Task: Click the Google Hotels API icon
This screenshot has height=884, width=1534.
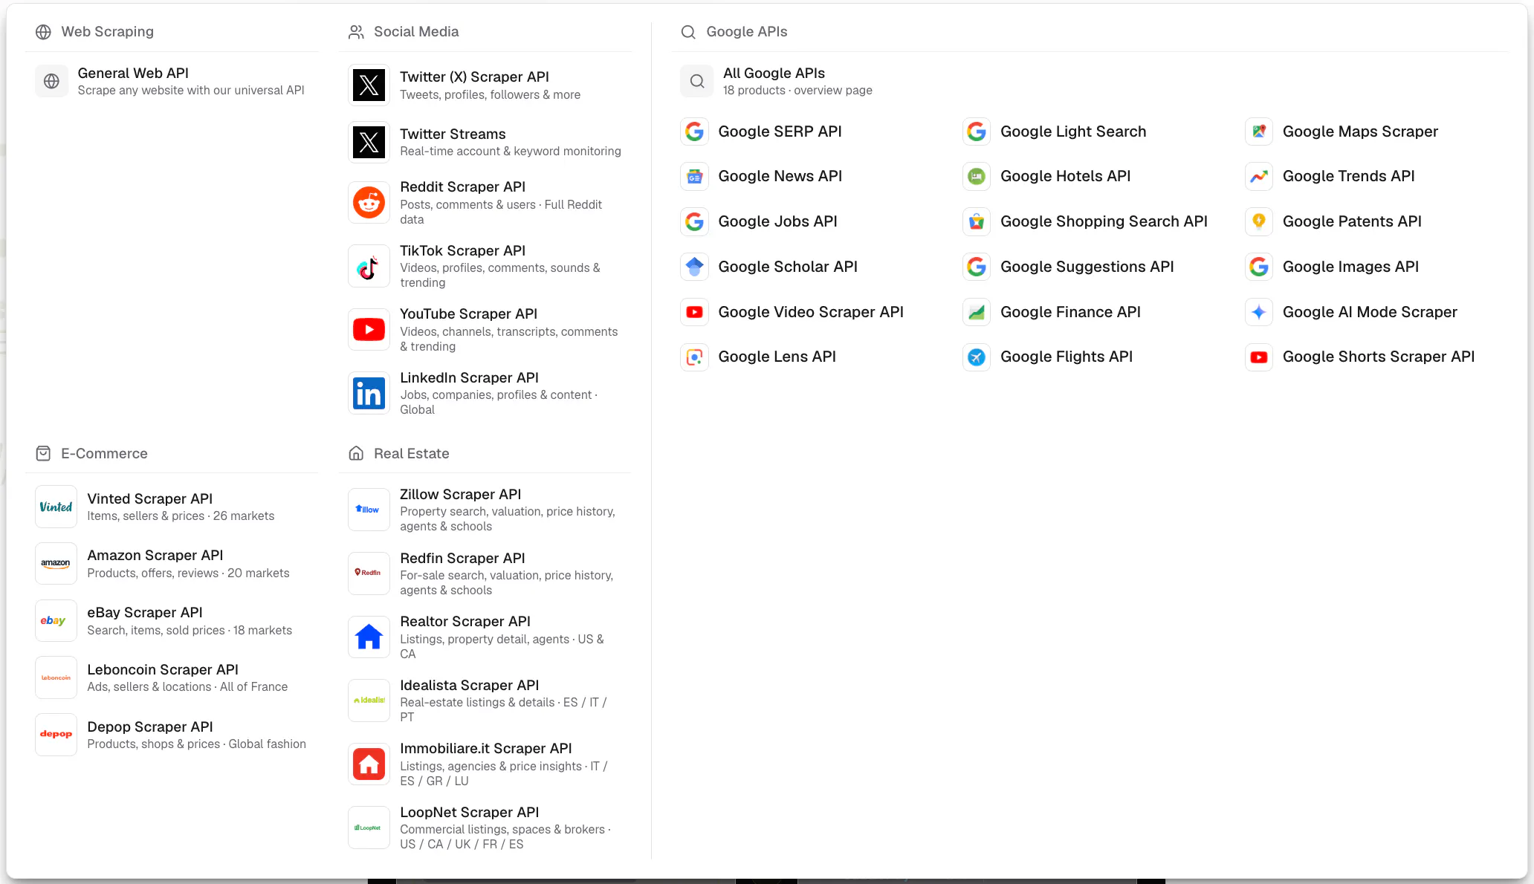Action: tap(977, 176)
